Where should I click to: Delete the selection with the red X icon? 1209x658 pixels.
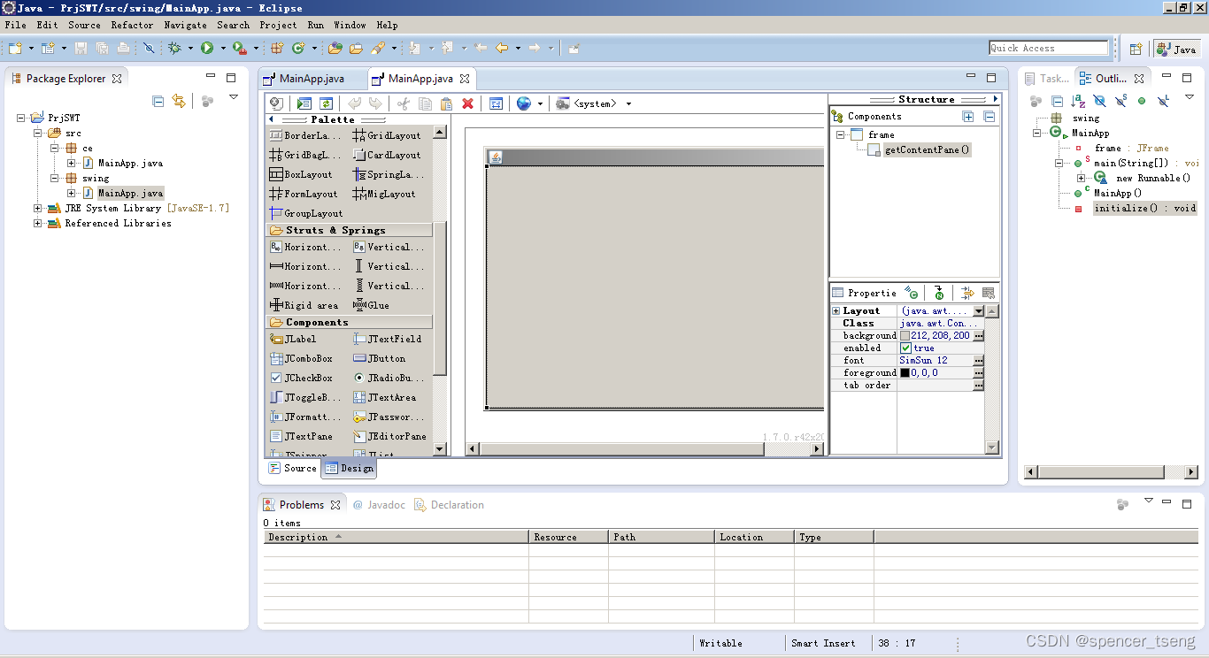pyautogui.click(x=468, y=103)
